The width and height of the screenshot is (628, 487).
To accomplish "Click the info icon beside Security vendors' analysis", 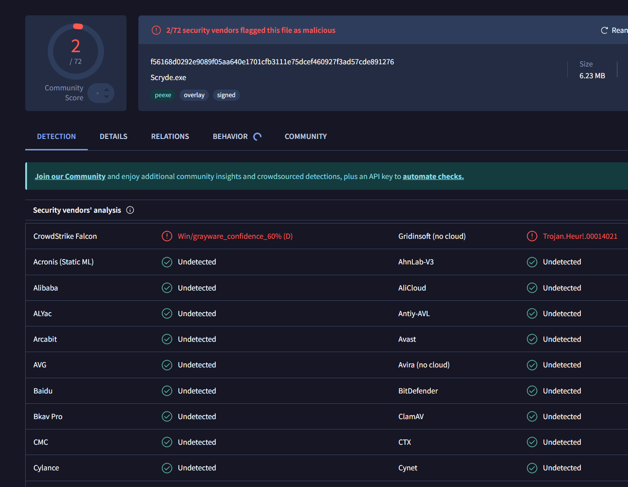I will pyautogui.click(x=130, y=210).
